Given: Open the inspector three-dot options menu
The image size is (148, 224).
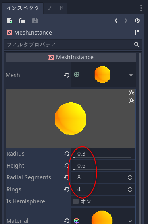Looking at the screenshot, I should [x=141, y=8].
